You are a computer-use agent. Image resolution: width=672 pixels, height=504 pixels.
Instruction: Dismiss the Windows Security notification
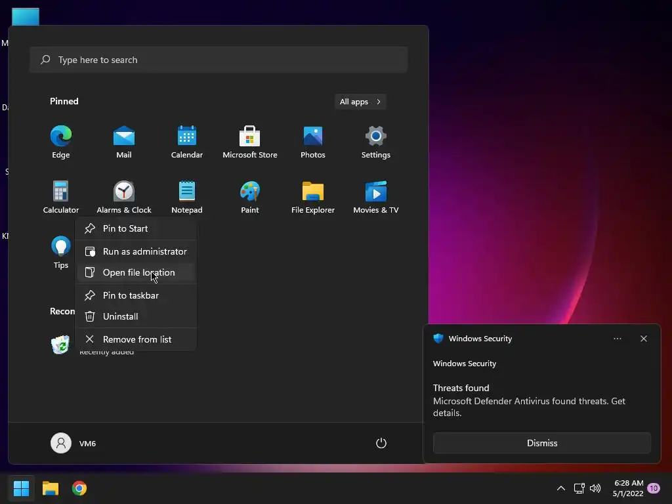click(541, 443)
